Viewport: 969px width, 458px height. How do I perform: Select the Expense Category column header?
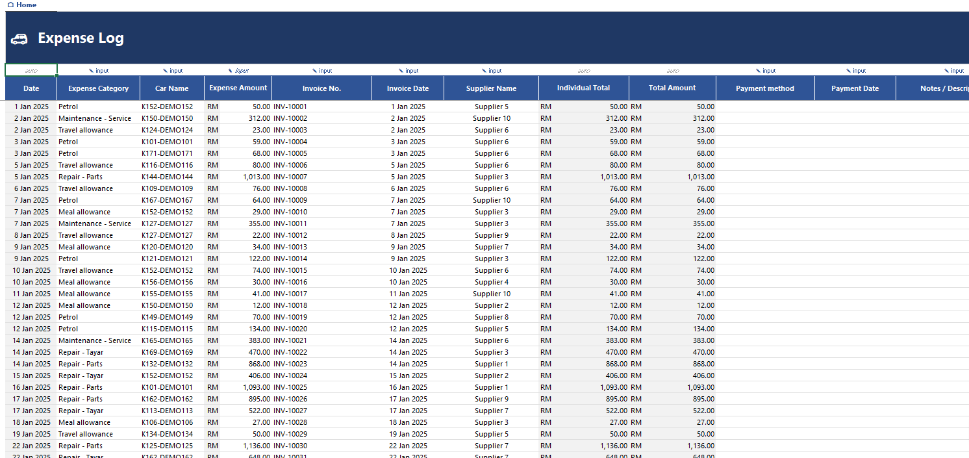(99, 88)
